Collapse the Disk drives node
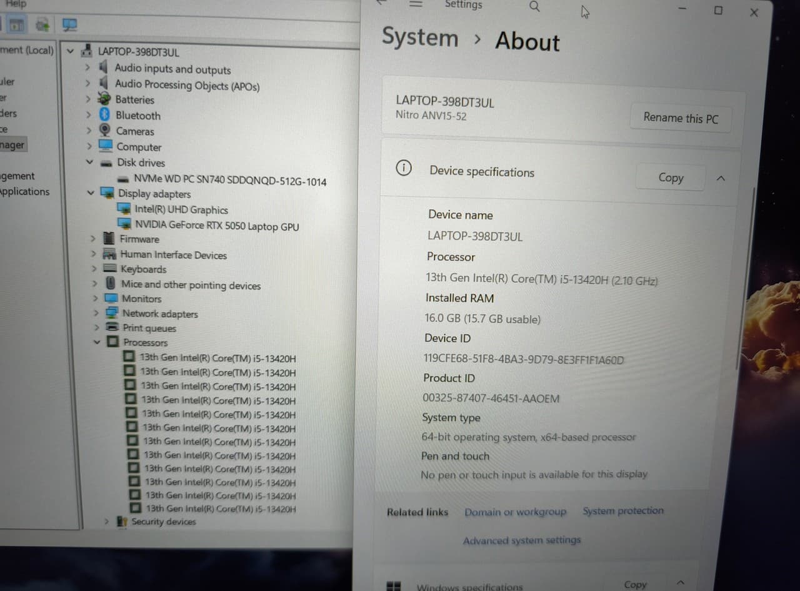 point(89,162)
